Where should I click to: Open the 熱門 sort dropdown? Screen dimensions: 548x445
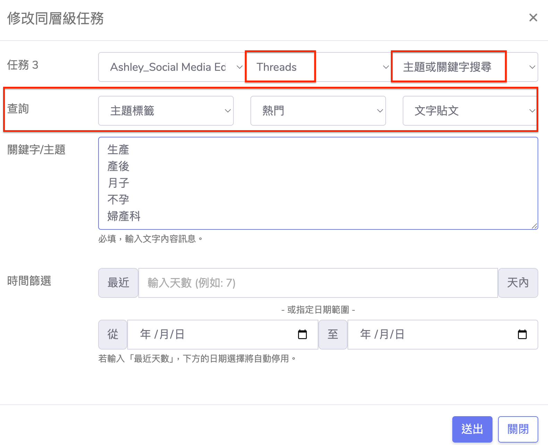pyautogui.click(x=318, y=111)
